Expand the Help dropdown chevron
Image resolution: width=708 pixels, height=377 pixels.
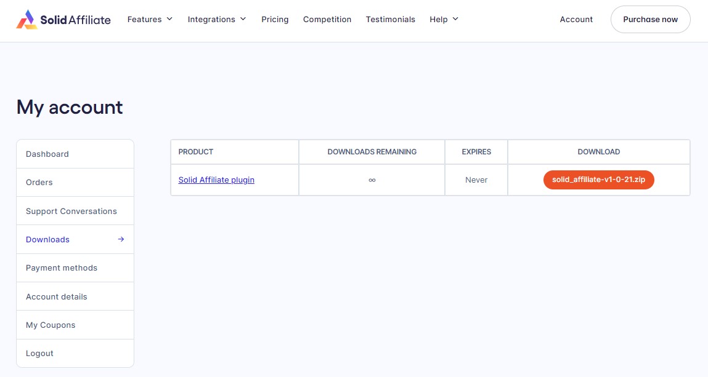455,19
